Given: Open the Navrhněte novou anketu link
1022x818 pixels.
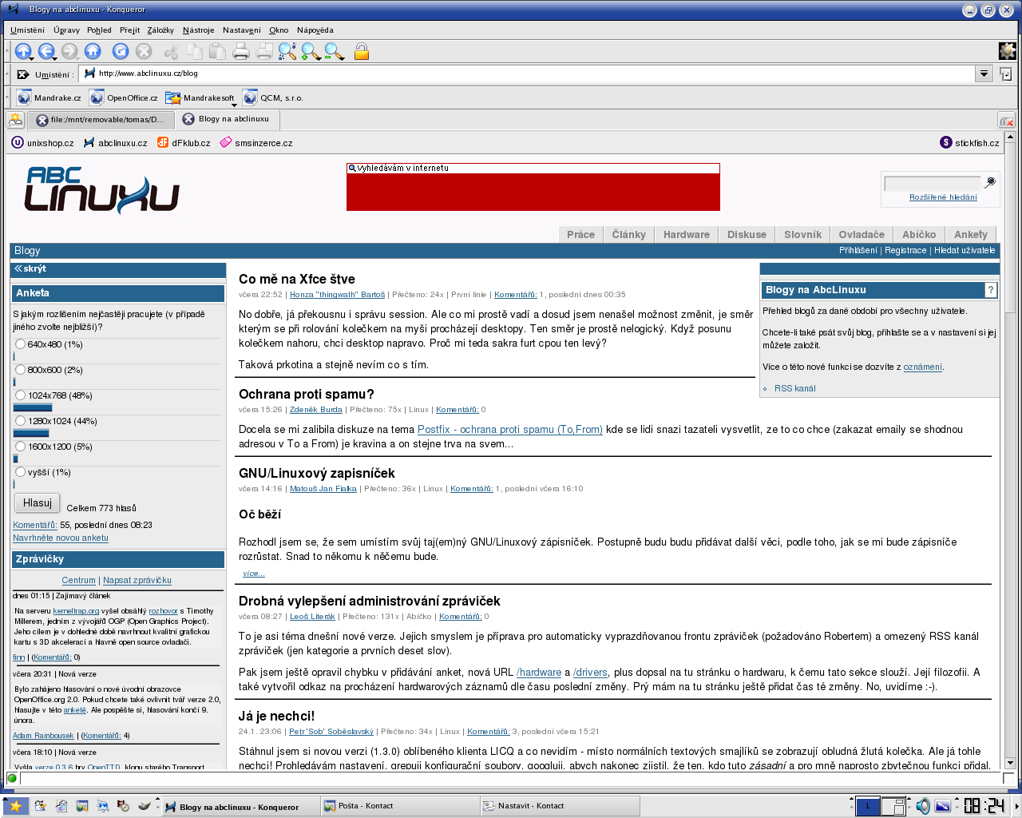Looking at the screenshot, I should (x=61, y=538).
